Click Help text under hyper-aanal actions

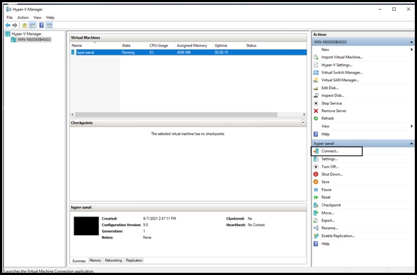click(x=325, y=244)
